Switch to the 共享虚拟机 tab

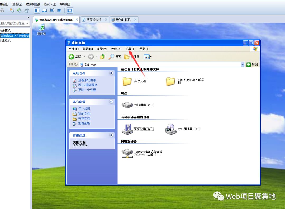(94, 20)
